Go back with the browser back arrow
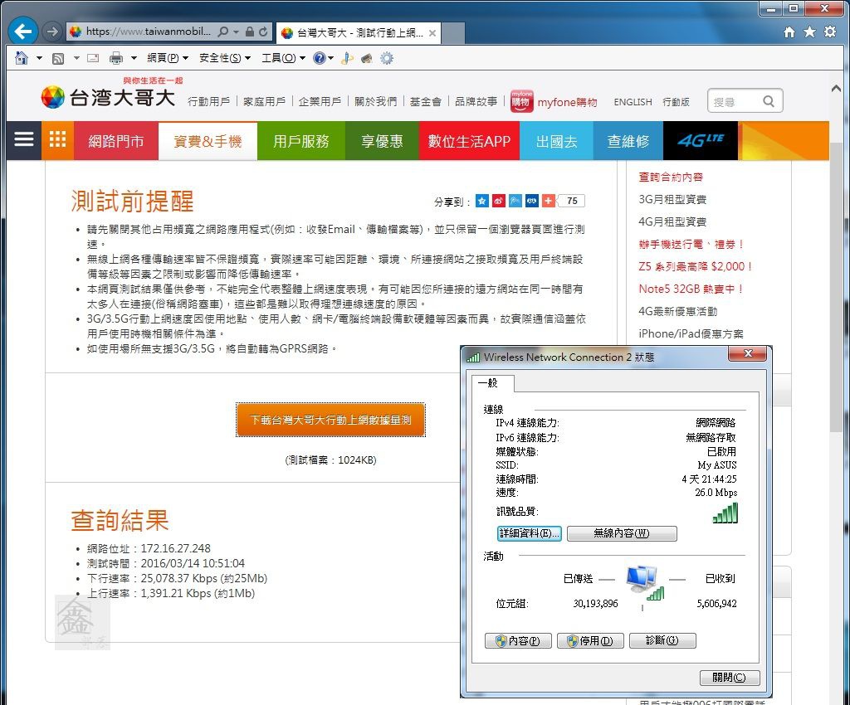850x705 pixels. pyautogui.click(x=22, y=32)
